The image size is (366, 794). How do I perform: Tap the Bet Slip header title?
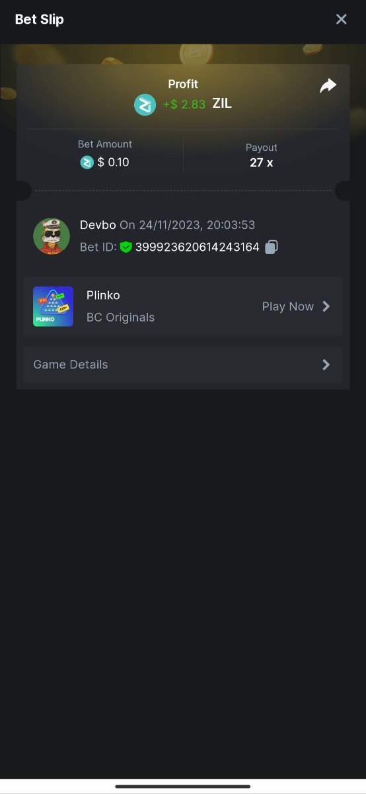coord(40,19)
